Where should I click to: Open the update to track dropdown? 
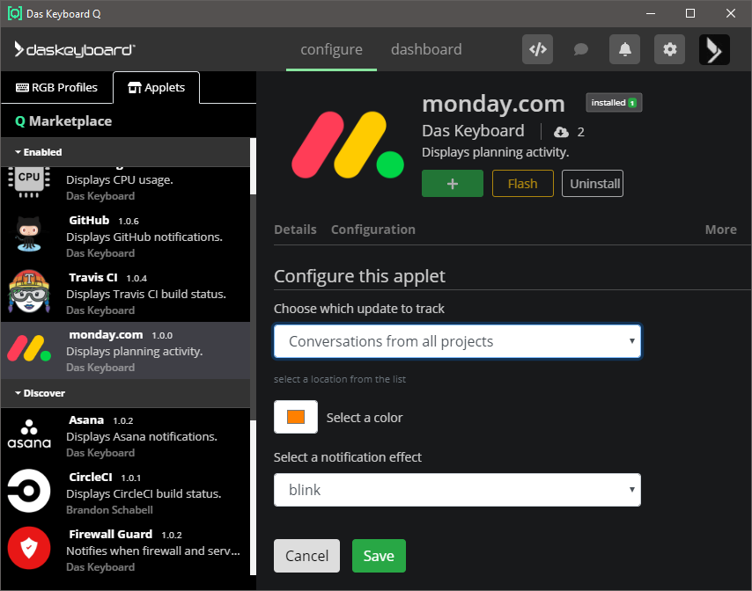(457, 341)
